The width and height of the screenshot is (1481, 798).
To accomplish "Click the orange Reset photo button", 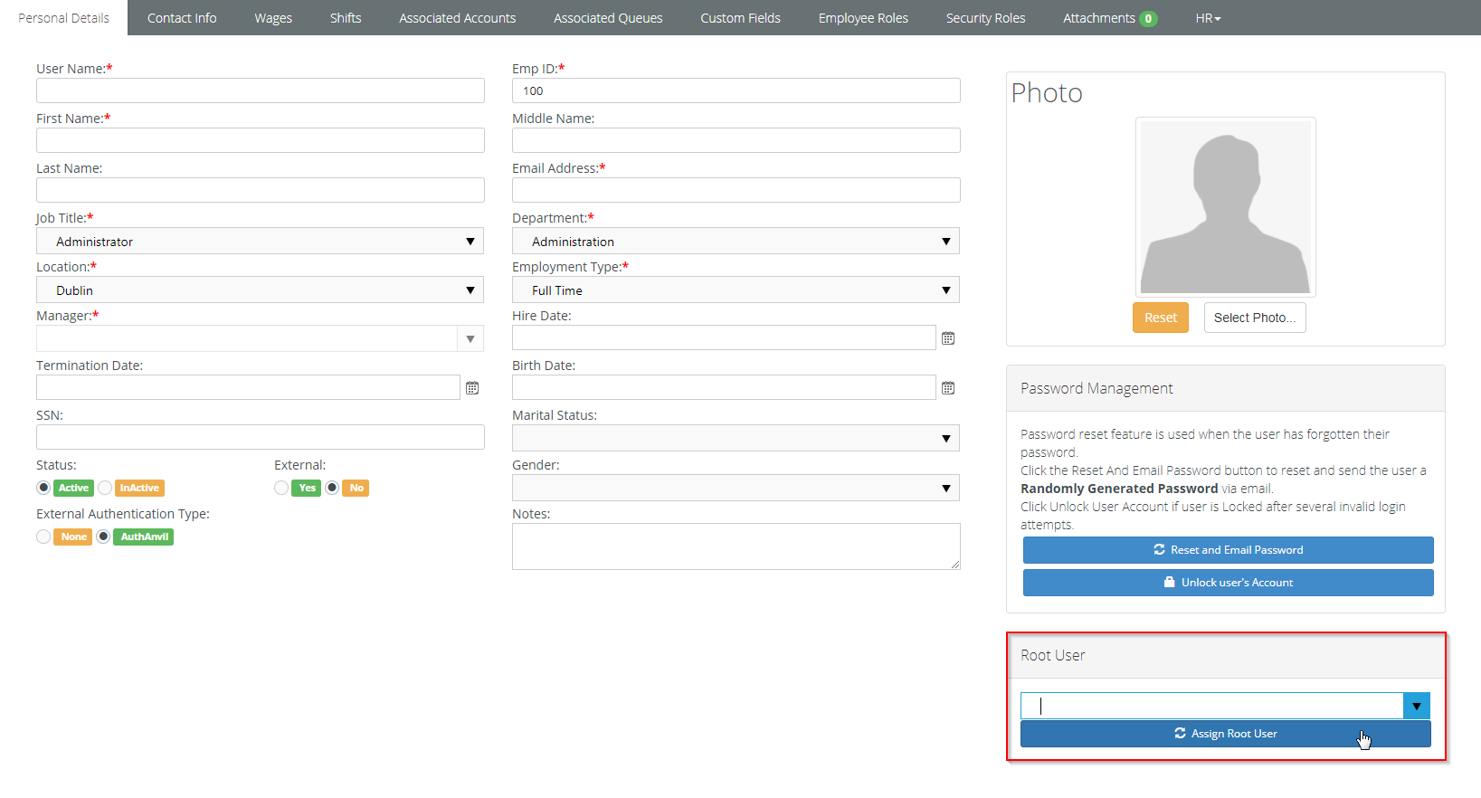I will point(1161,318).
